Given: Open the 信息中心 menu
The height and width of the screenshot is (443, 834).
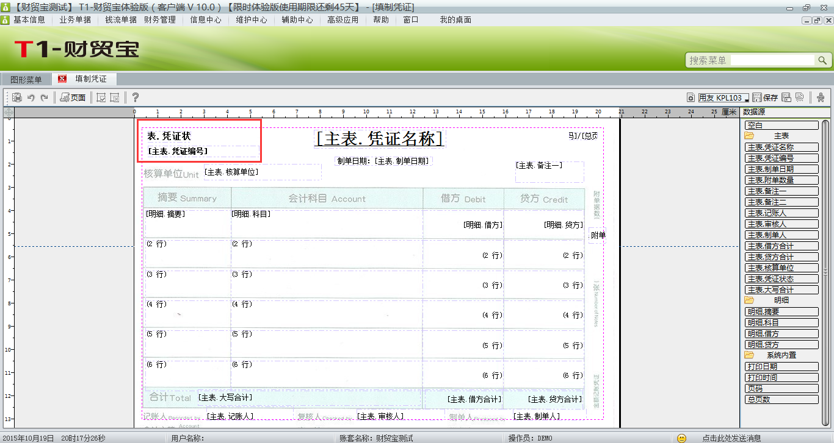Looking at the screenshot, I should [206, 19].
